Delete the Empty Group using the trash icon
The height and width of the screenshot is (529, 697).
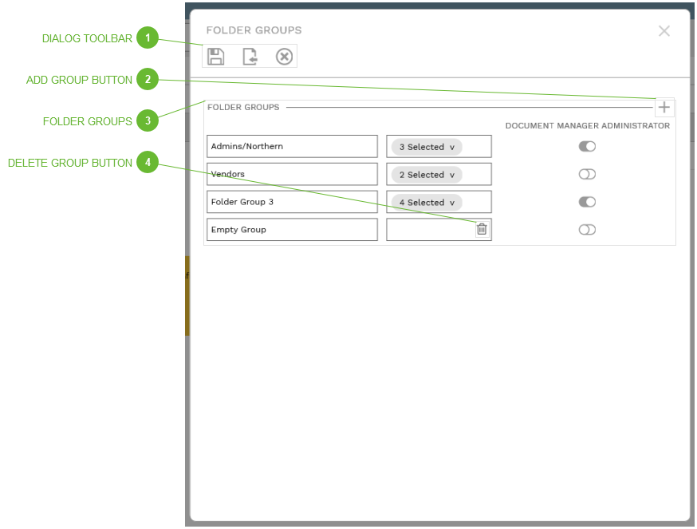[x=481, y=229]
